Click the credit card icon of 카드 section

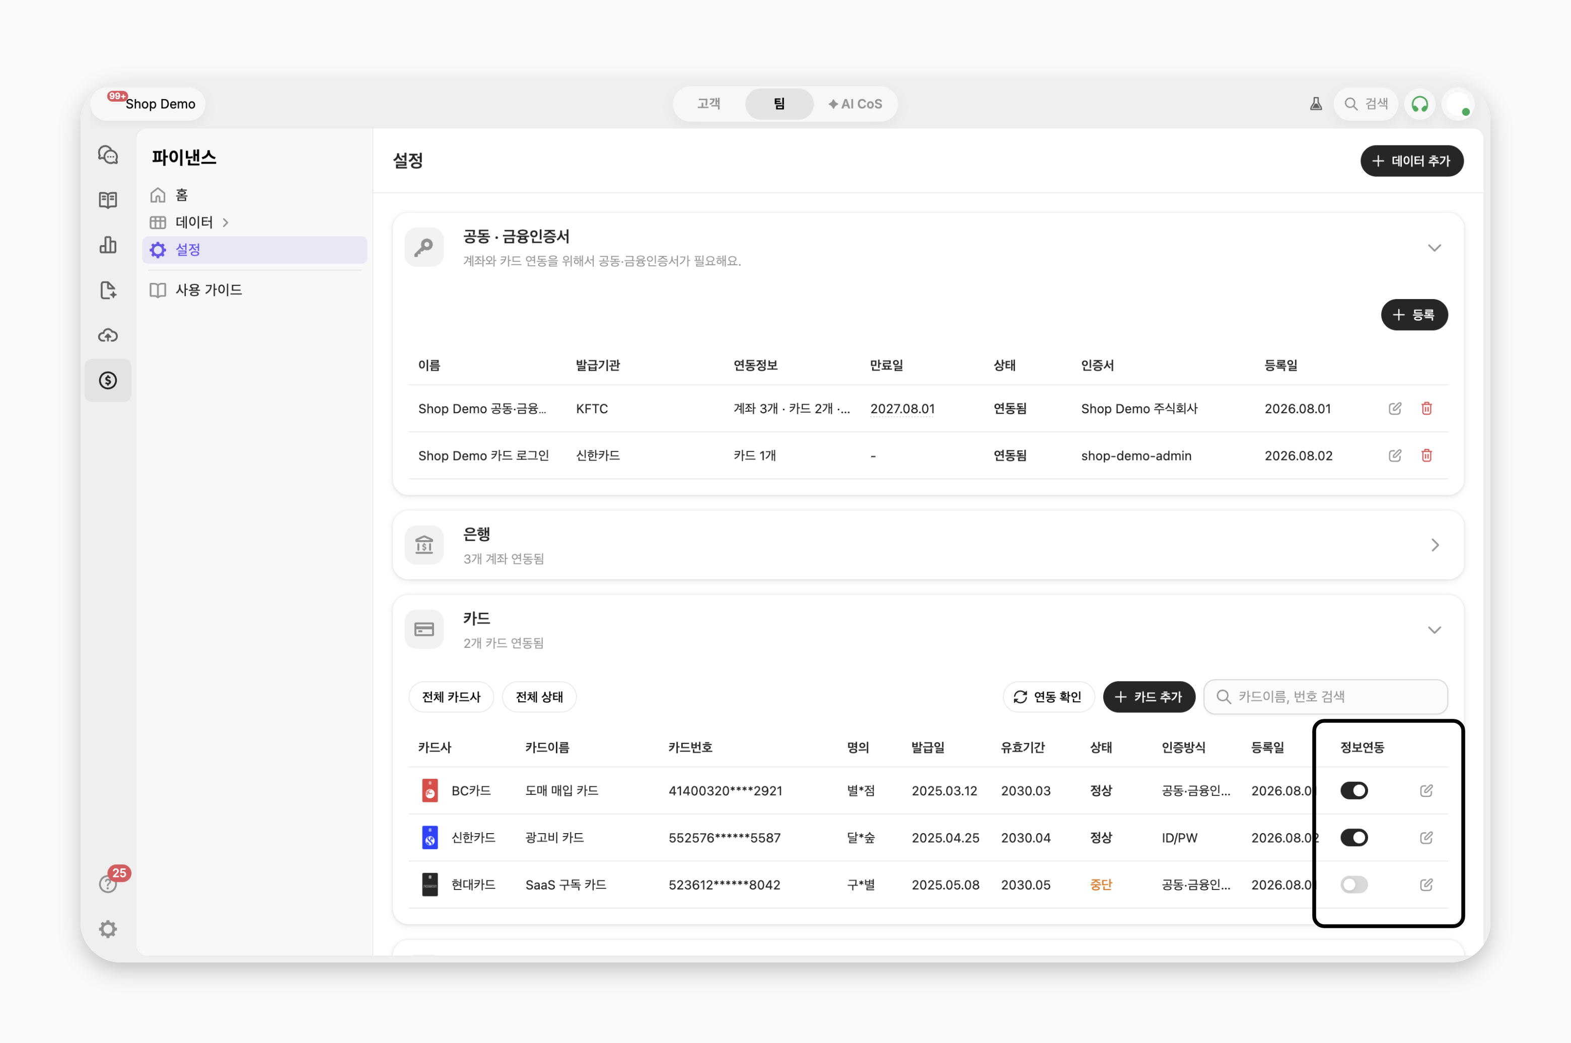424,629
